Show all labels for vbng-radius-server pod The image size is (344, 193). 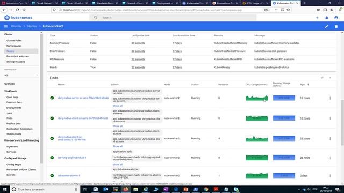pyautogui.click(x=118, y=106)
